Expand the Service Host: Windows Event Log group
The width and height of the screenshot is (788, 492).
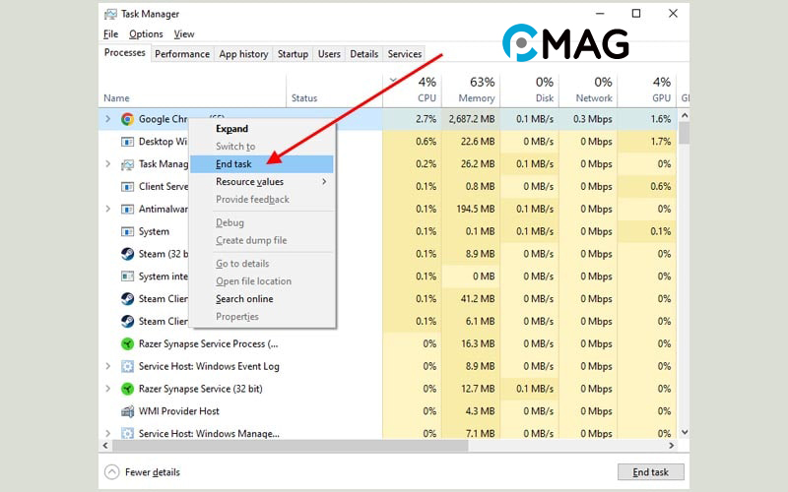[x=107, y=366]
